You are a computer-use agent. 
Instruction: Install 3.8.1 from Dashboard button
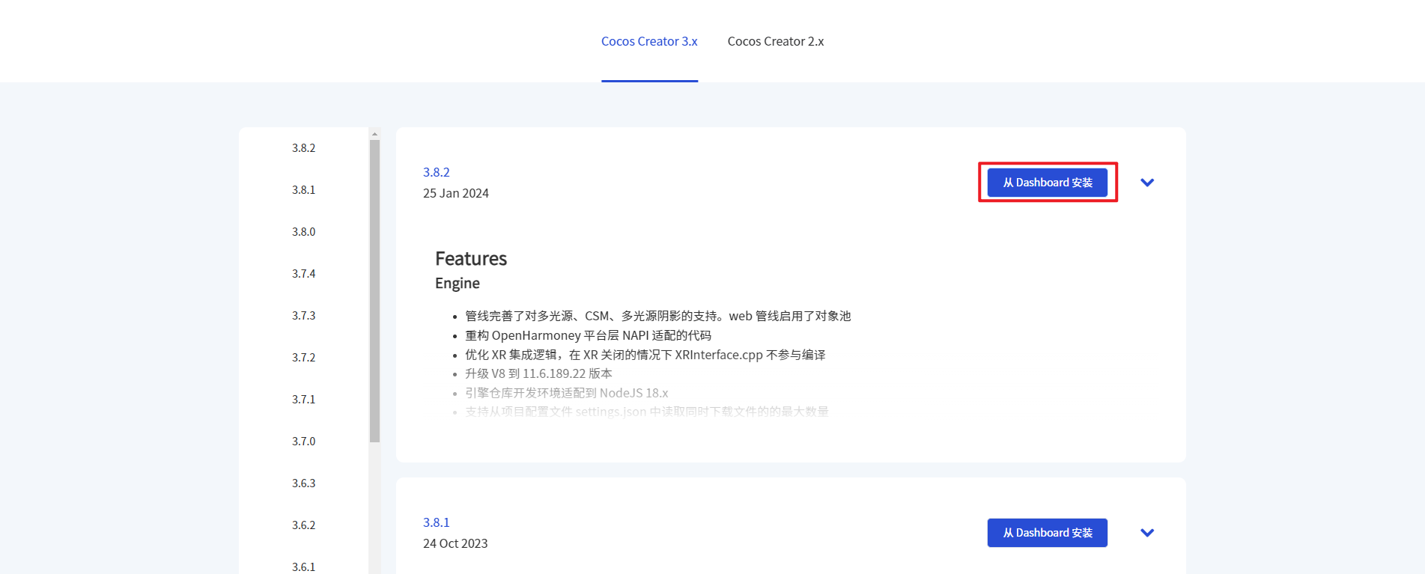click(1047, 533)
